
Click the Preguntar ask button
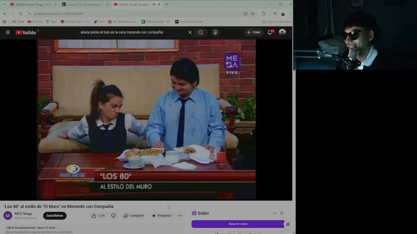pos(161,215)
